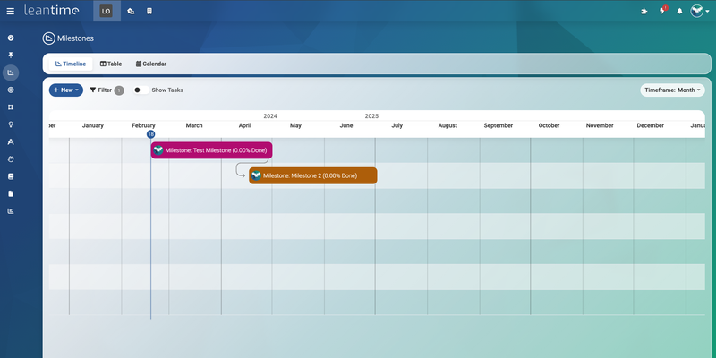716x358 pixels.
Task: Open the plugins puzzle-piece icon
Action: pyautogui.click(x=644, y=11)
